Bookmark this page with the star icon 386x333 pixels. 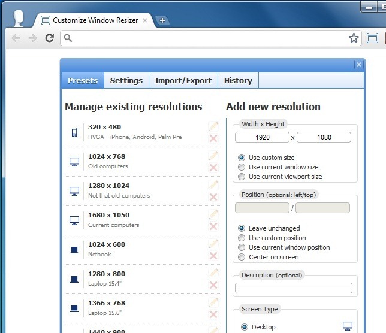click(x=354, y=38)
